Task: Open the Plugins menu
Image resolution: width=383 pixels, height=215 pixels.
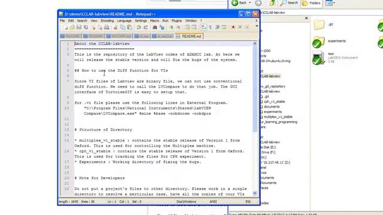Action: click(177, 21)
